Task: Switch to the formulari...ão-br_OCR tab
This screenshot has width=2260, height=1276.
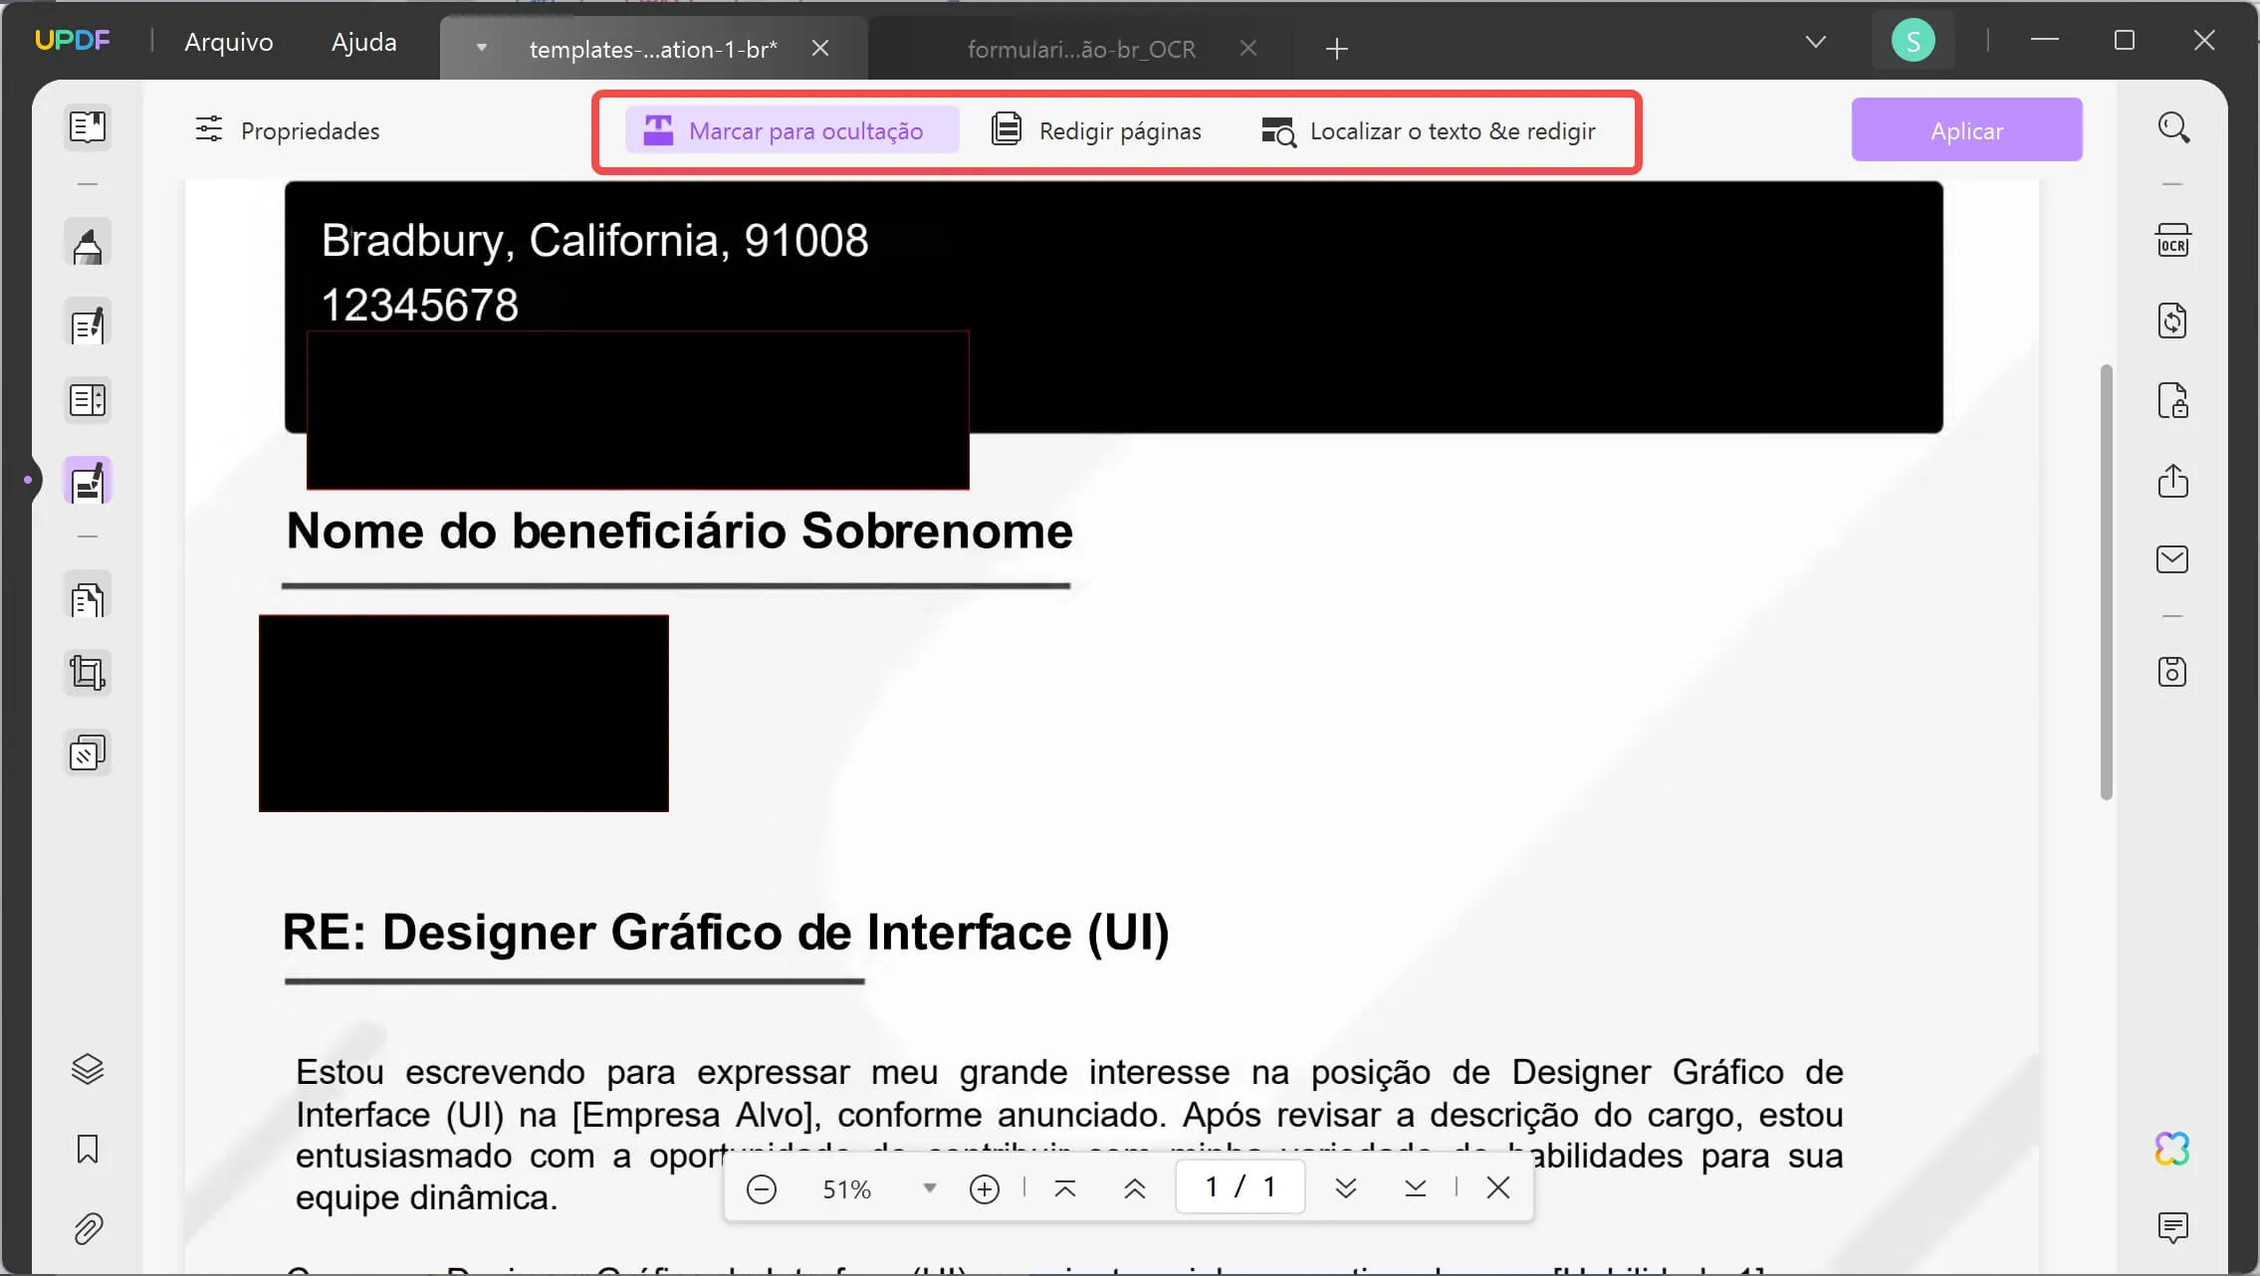Action: (x=1080, y=49)
